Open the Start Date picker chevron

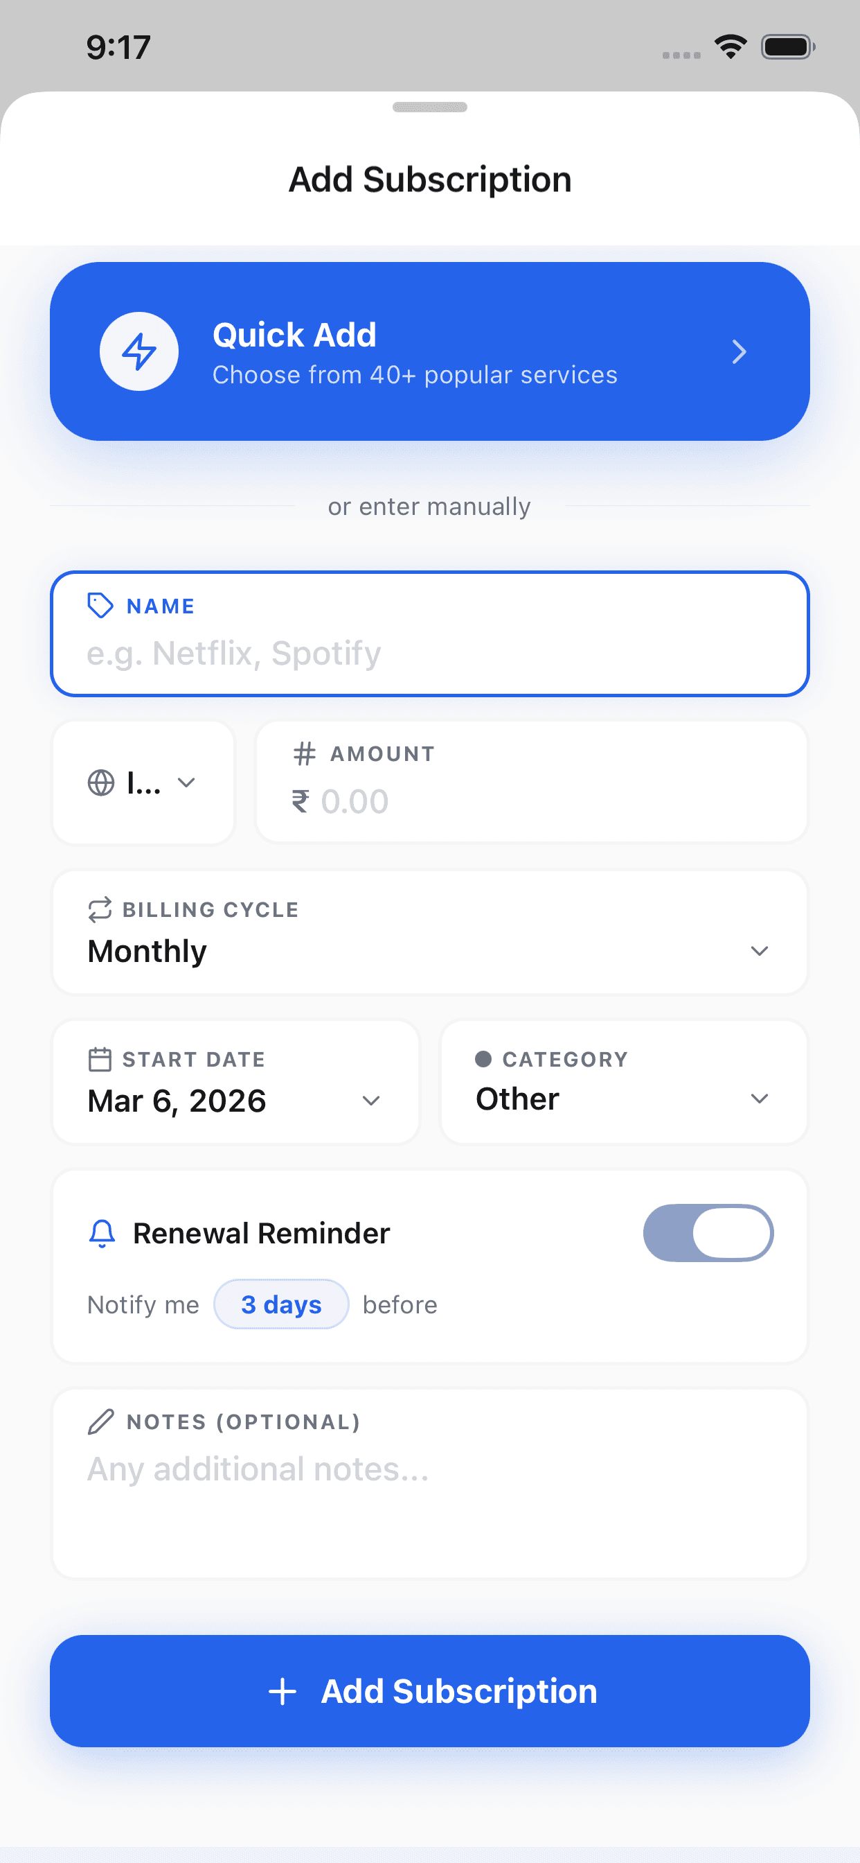pyautogui.click(x=370, y=1101)
